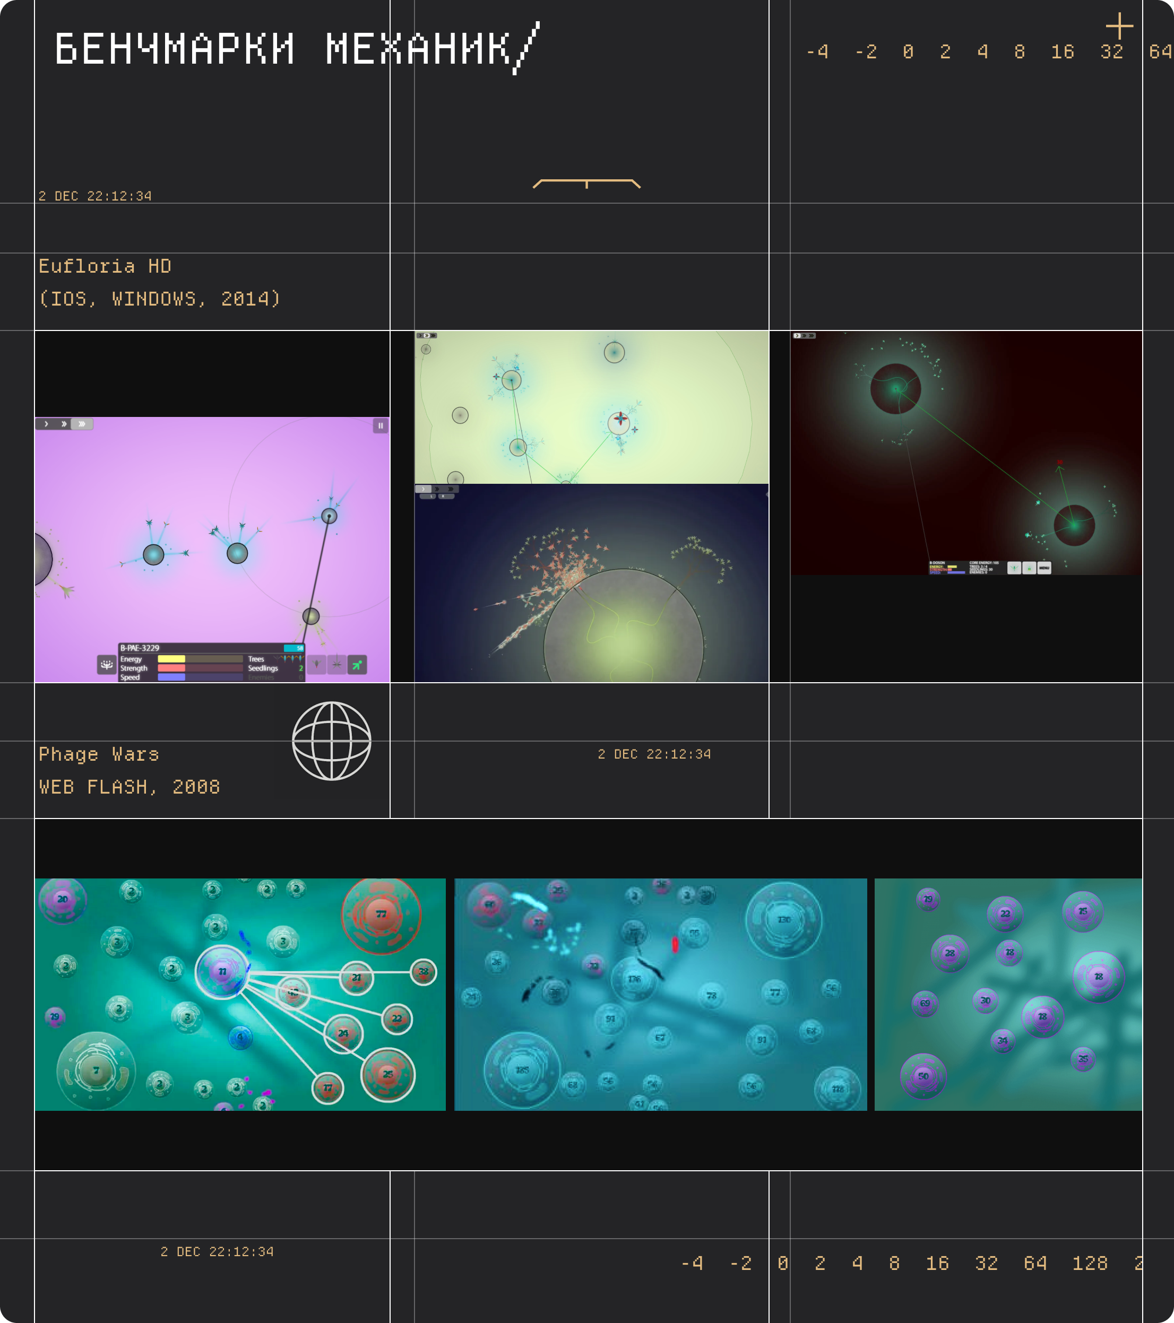Click the 2 DEC 22:12:34 timestamp beside the bottom scale
This screenshot has width=1174, height=1323.
pos(217,1252)
